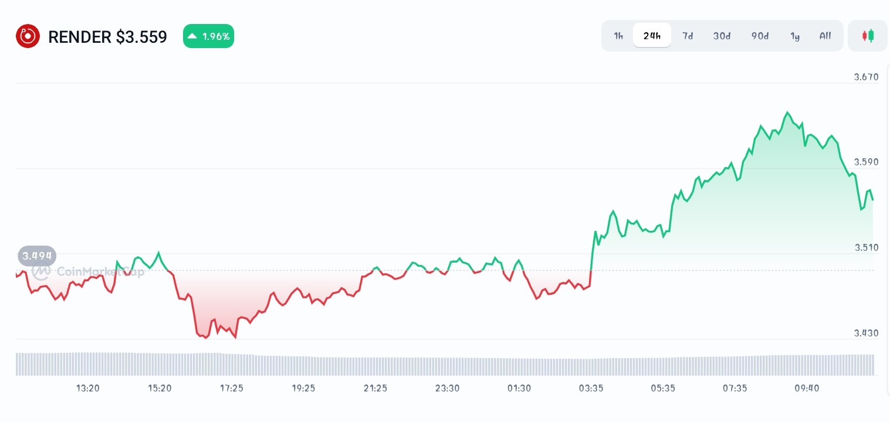Select the 90d time range
Screen dimensions: 890x422
(x=760, y=36)
